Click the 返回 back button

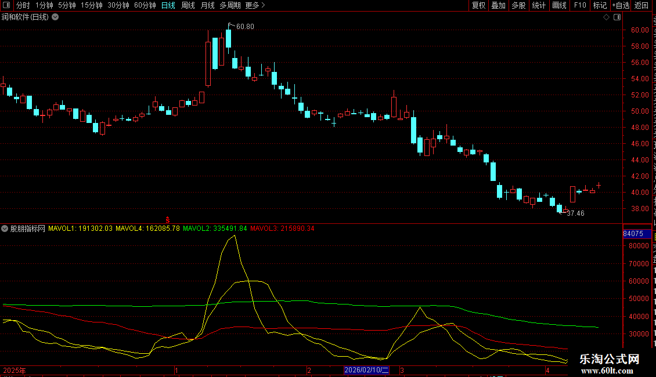point(641,5)
